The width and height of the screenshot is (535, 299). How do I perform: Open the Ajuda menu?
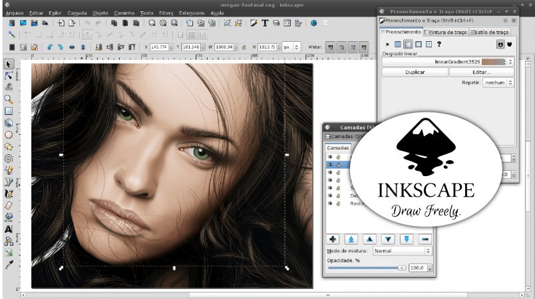tap(217, 13)
